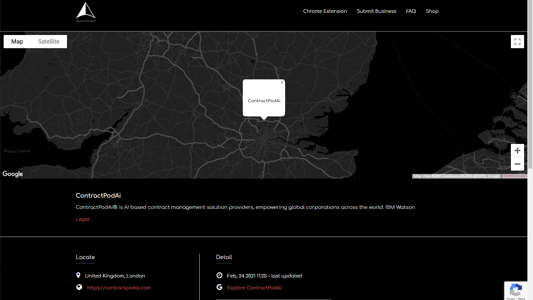533x300 pixels.
Task: Click the LegalPioneer logo
Action: tap(86, 12)
